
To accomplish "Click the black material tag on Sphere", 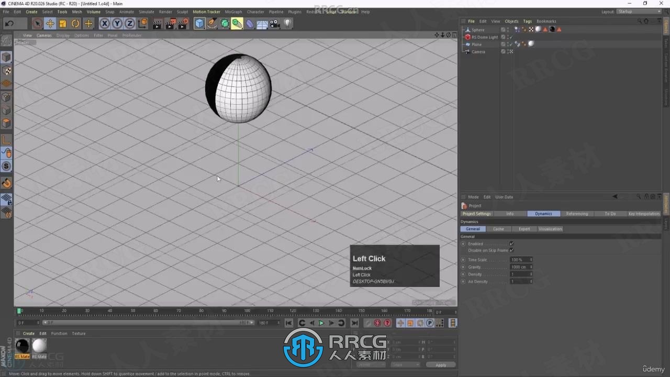I will [x=552, y=29].
